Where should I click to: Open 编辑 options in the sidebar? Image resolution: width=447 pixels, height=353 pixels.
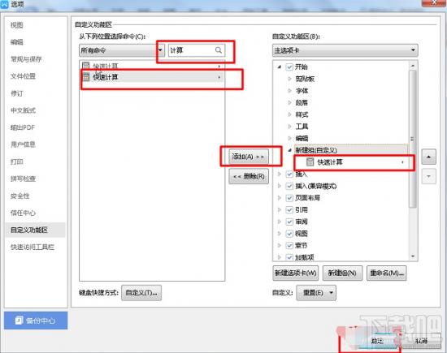pyautogui.click(x=17, y=42)
